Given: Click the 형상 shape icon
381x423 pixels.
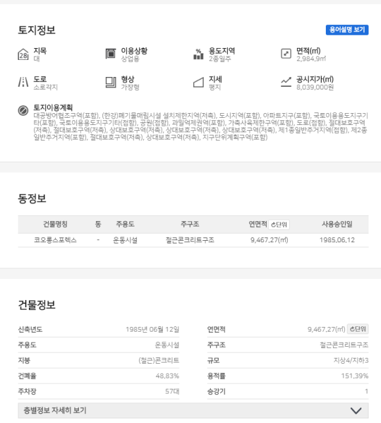Looking at the screenshot, I should tap(111, 82).
